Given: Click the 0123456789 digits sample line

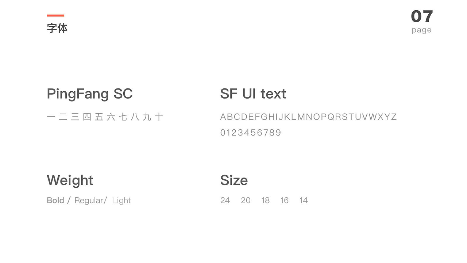Looking at the screenshot, I should (x=251, y=133).
